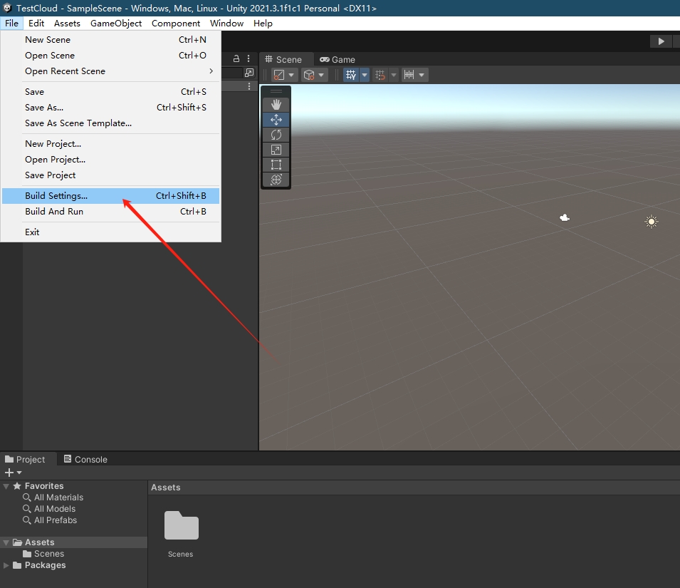Select the Packages folder in Project tree
This screenshot has width=680, height=588.
74,565
